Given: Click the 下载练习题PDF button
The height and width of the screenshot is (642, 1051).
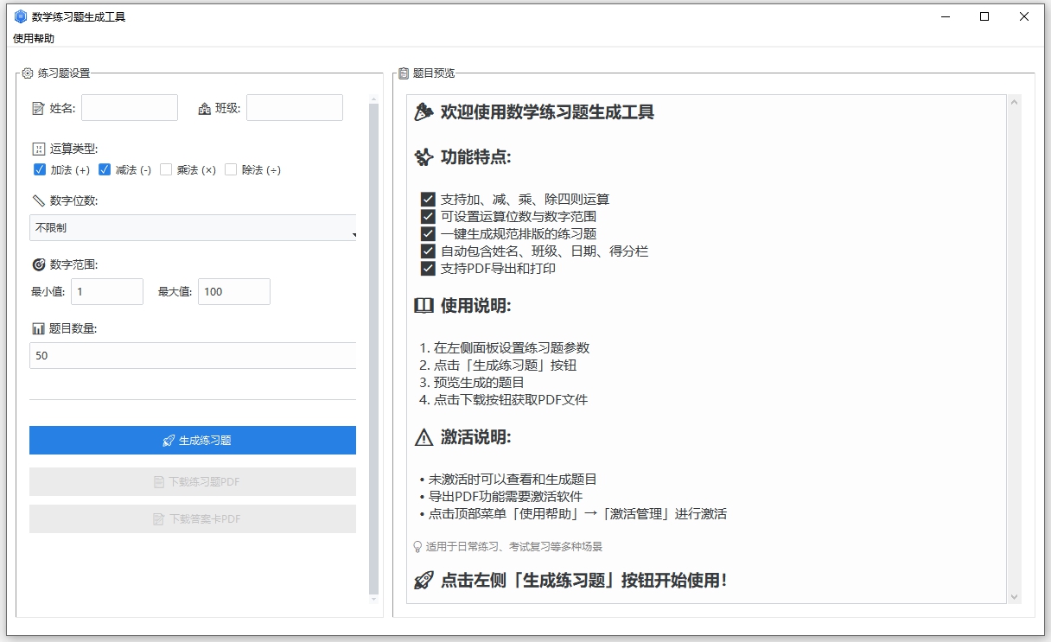Looking at the screenshot, I should pos(192,481).
